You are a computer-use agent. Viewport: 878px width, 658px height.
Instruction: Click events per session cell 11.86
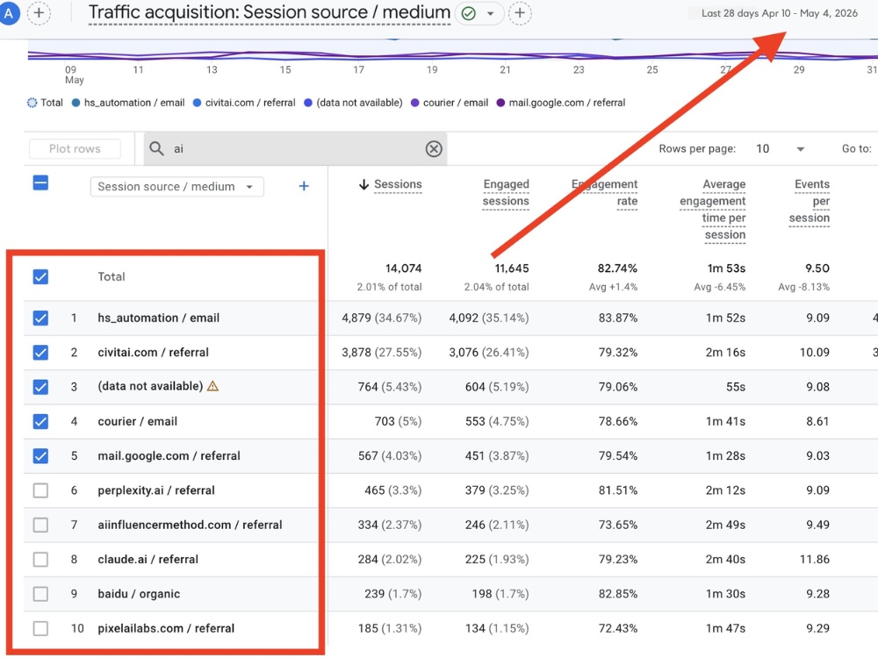click(814, 560)
